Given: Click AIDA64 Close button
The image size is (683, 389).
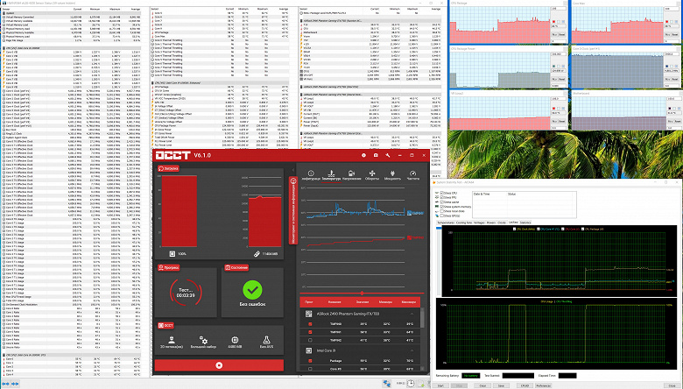Looking at the screenshot, I should (672, 385).
